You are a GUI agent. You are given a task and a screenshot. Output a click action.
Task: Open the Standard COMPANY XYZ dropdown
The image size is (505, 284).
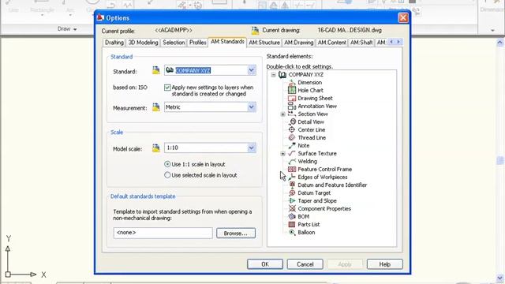point(251,70)
